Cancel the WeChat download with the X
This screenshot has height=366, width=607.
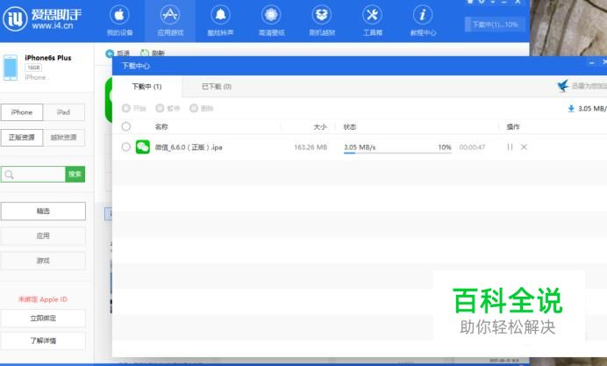(524, 147)
